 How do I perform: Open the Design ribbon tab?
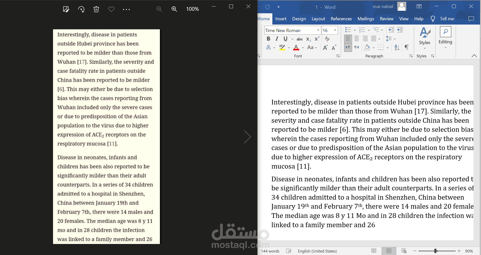click(x=299, y=19)
